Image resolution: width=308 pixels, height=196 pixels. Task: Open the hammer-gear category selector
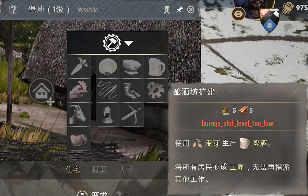click(112, 43)
